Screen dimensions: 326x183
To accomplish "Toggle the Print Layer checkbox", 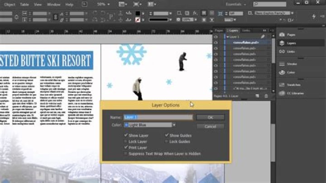I will (126, 147).
